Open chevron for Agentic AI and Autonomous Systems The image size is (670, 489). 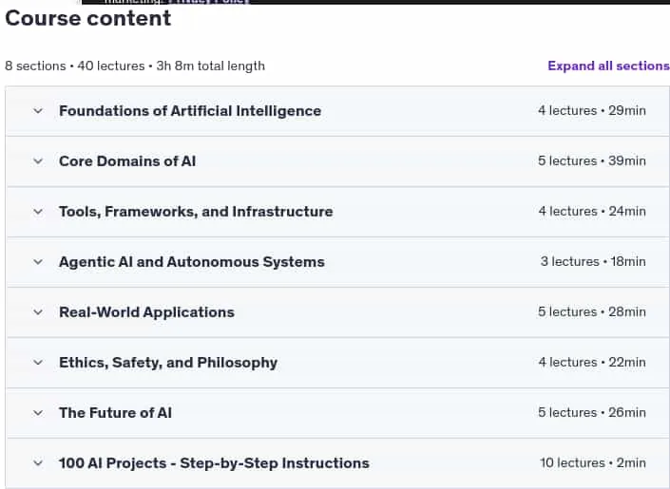coord(38,262)
